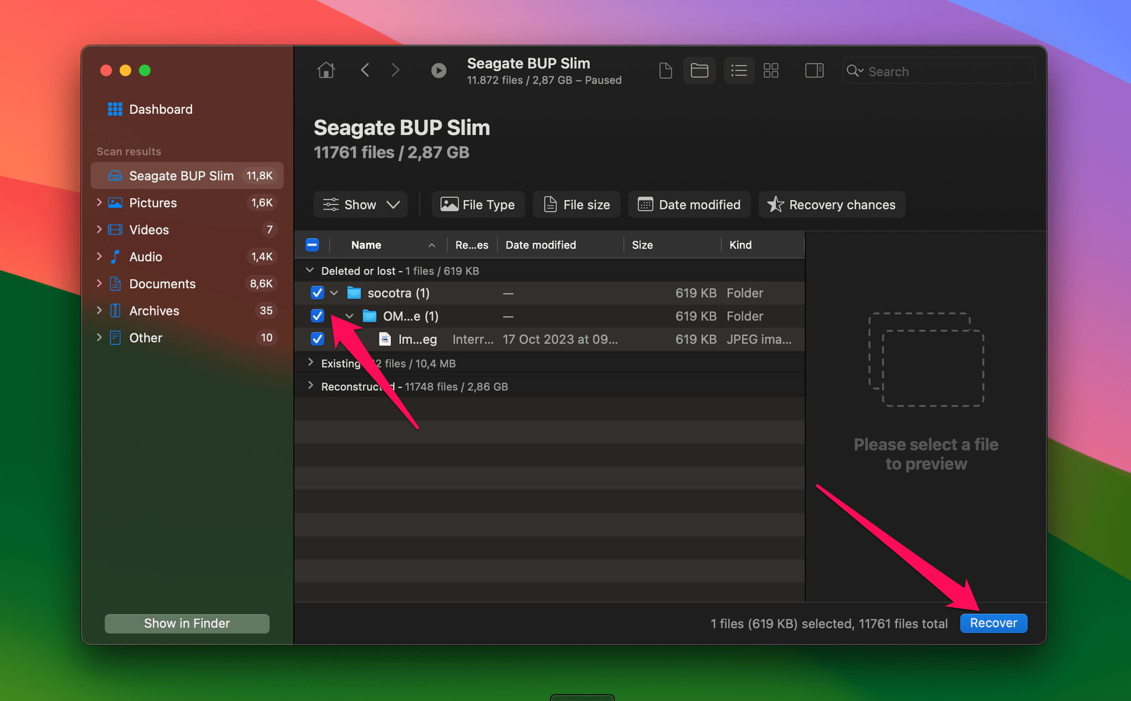This screenshot has width=1131, height=701.
Task: Collapse the Deleted or lost section
Action: (x=310, y=270)
